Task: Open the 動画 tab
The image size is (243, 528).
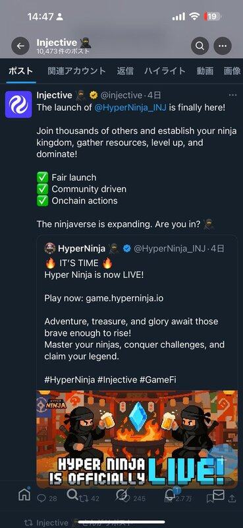Action: (x=205, y=71)
